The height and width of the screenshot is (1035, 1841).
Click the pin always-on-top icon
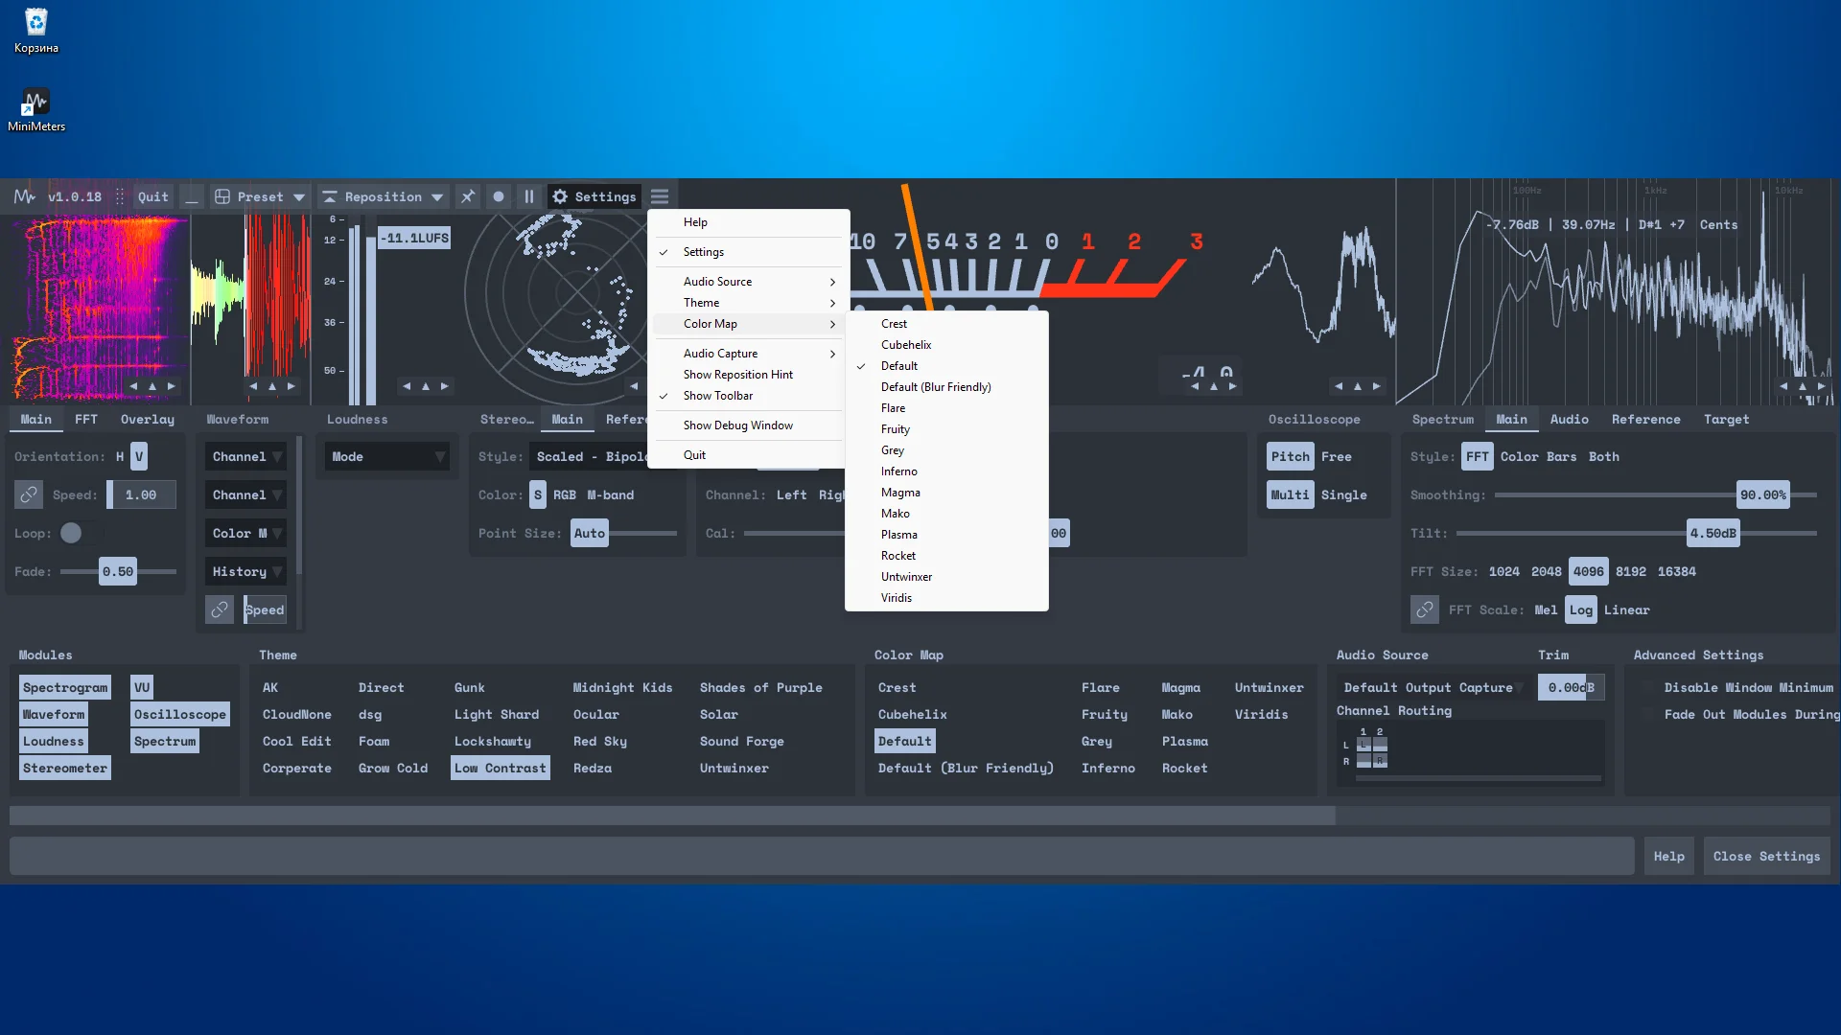pos(467,196)
